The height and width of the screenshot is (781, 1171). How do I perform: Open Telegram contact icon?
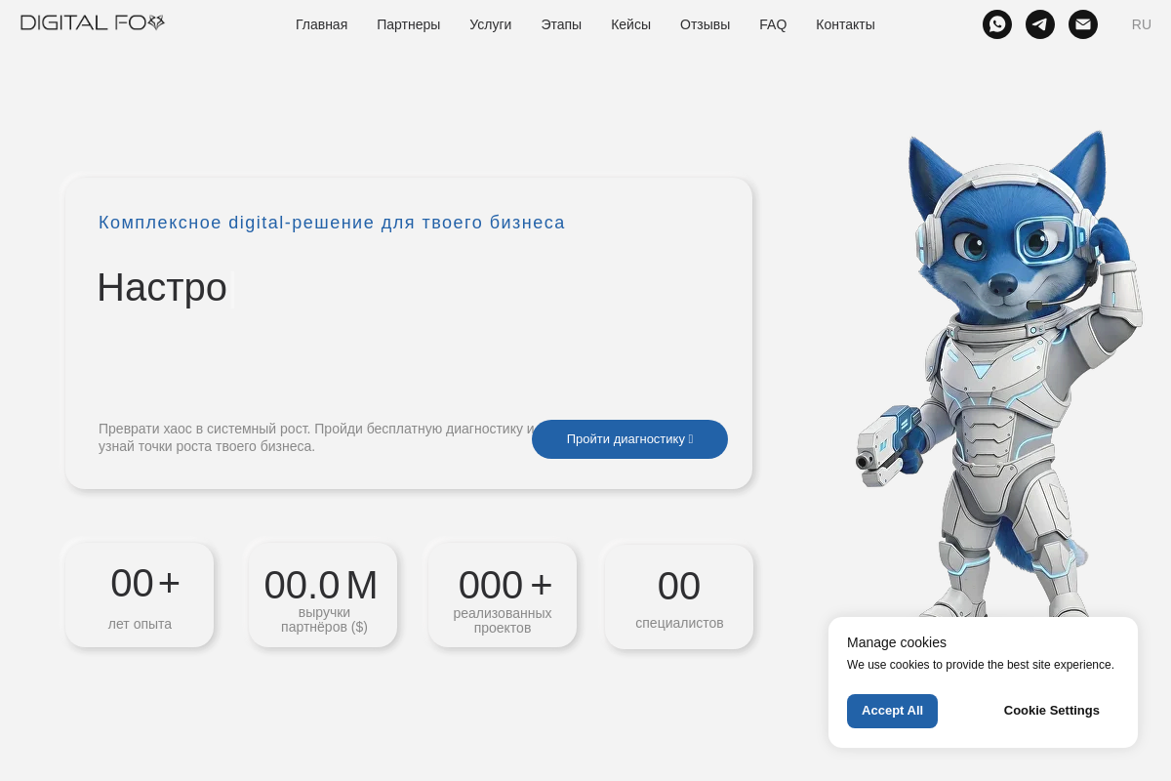click(x=1040, y=24)
